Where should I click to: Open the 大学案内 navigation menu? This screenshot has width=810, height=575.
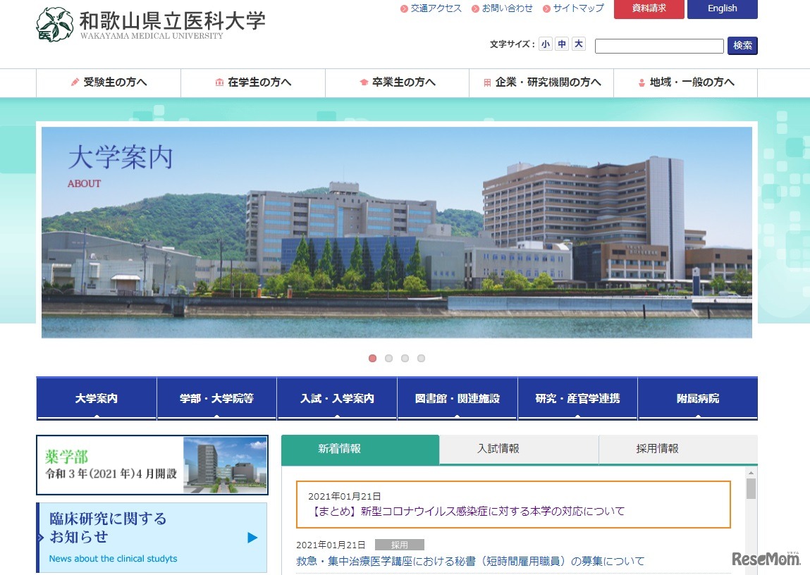(95, 397)
